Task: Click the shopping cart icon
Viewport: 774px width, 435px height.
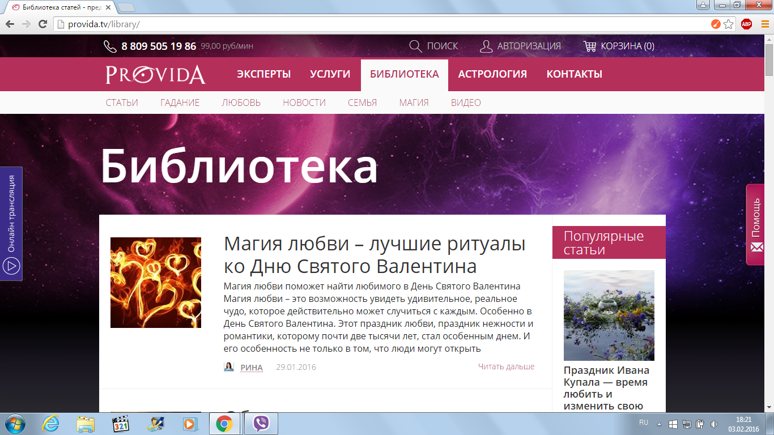Action: tap(590, 46)
